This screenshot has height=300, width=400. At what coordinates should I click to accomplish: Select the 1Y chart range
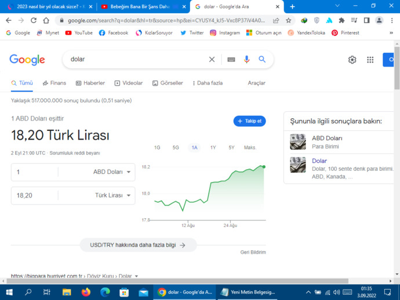(213, 148)
